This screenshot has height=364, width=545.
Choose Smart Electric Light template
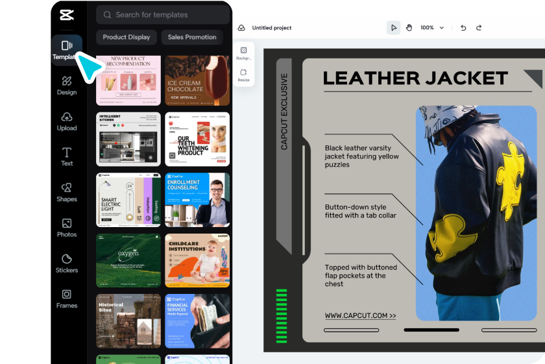[128, 200]
